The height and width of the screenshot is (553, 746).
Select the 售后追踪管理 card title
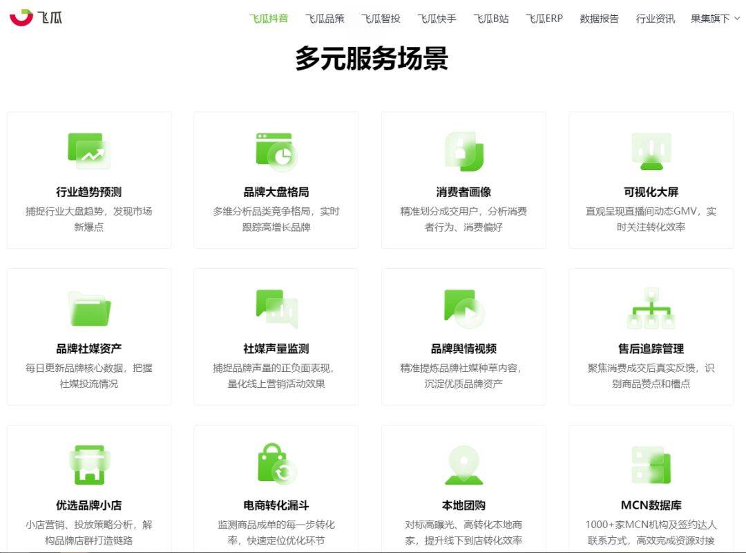tap(651, 348)
